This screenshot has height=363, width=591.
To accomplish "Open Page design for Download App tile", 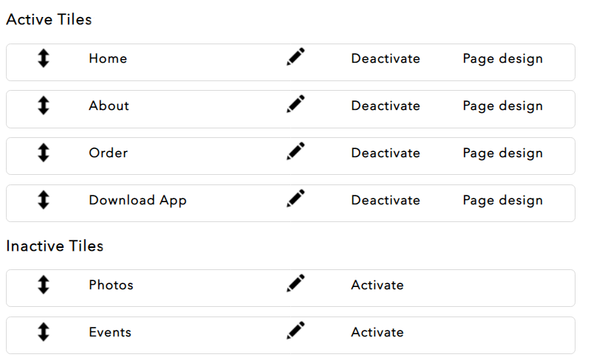I will (x=503, y=201).
